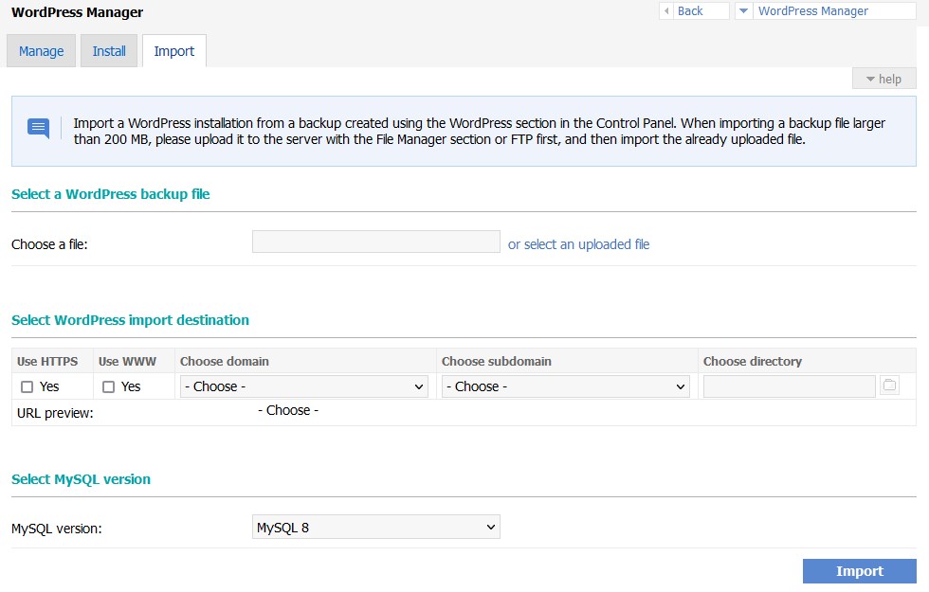
Task: Click the URL preview Choose label
Action: [x=286, y=410]
